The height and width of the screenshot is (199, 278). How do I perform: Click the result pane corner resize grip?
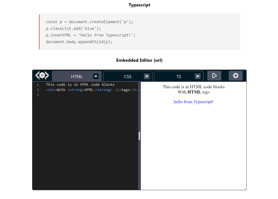(x=245, y=189)
